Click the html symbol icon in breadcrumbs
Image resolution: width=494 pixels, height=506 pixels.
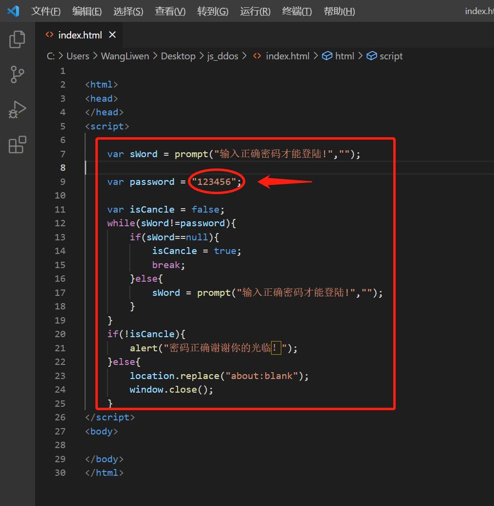coord(328,55)
